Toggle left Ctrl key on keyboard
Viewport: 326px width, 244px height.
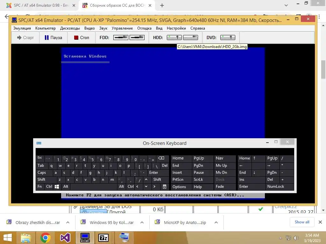pyautogui.click(x=49, y=186)
